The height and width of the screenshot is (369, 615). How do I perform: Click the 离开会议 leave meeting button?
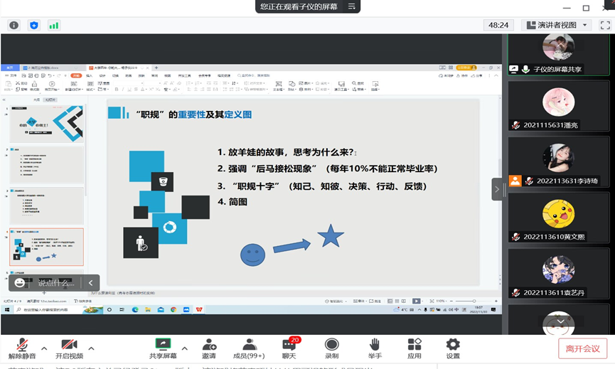pos(582,348)
